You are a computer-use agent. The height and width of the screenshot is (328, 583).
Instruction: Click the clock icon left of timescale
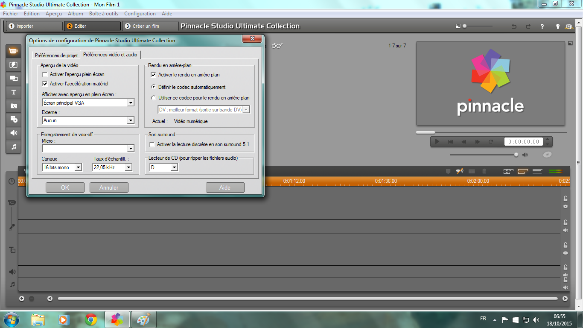[12, 181]
